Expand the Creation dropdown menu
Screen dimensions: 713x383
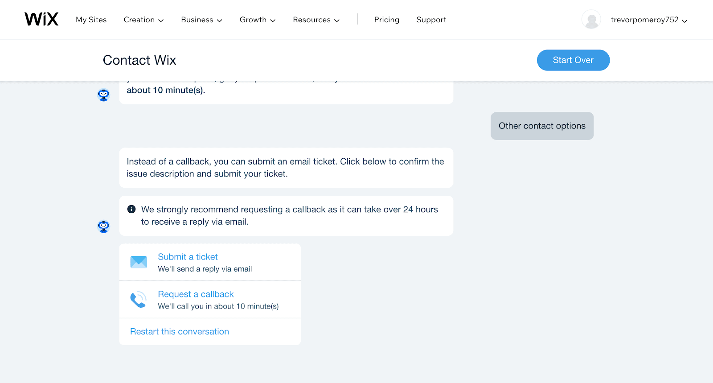tap(143, 20)
